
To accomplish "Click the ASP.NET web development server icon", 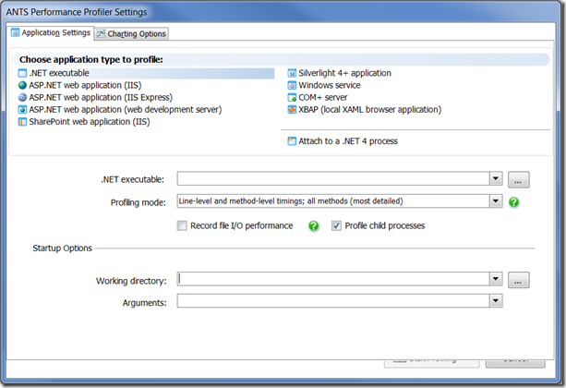I will coord(22,109).
